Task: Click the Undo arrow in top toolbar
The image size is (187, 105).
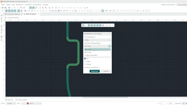Action: point(15,8)
